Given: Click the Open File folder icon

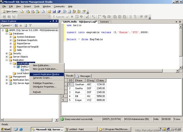Looking at the screenshot, I should point(49,11).
